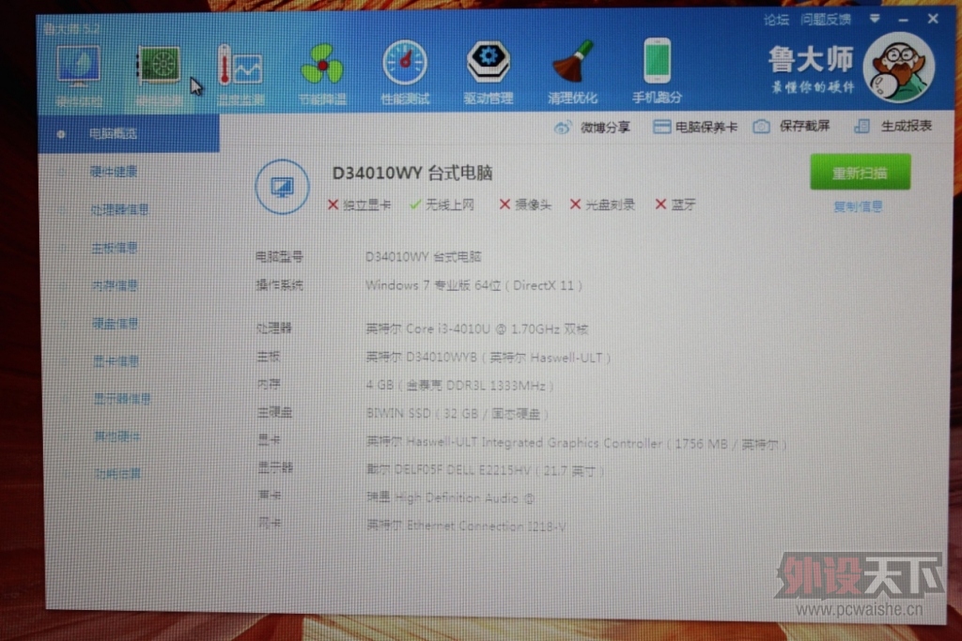This screenshot has height=641, width=962.
Task: Click the 4 GB DDR3L 1333MHz value
Action: 460,386
